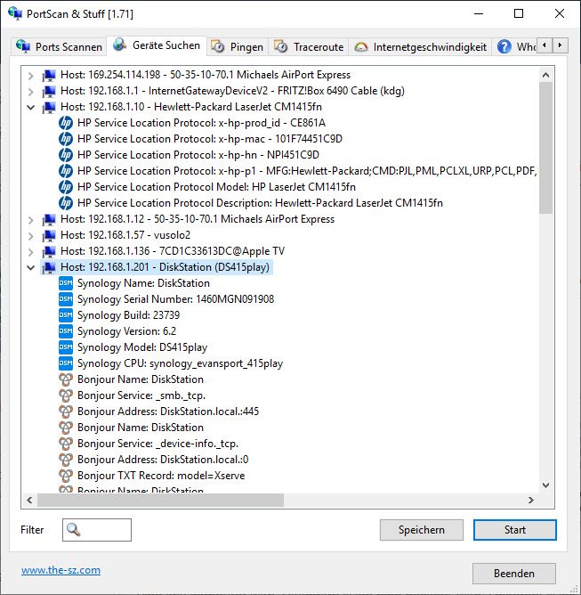581x595 pixels.
Task: Click the computer icon for host 192.168.1.1
Action: 49,91
